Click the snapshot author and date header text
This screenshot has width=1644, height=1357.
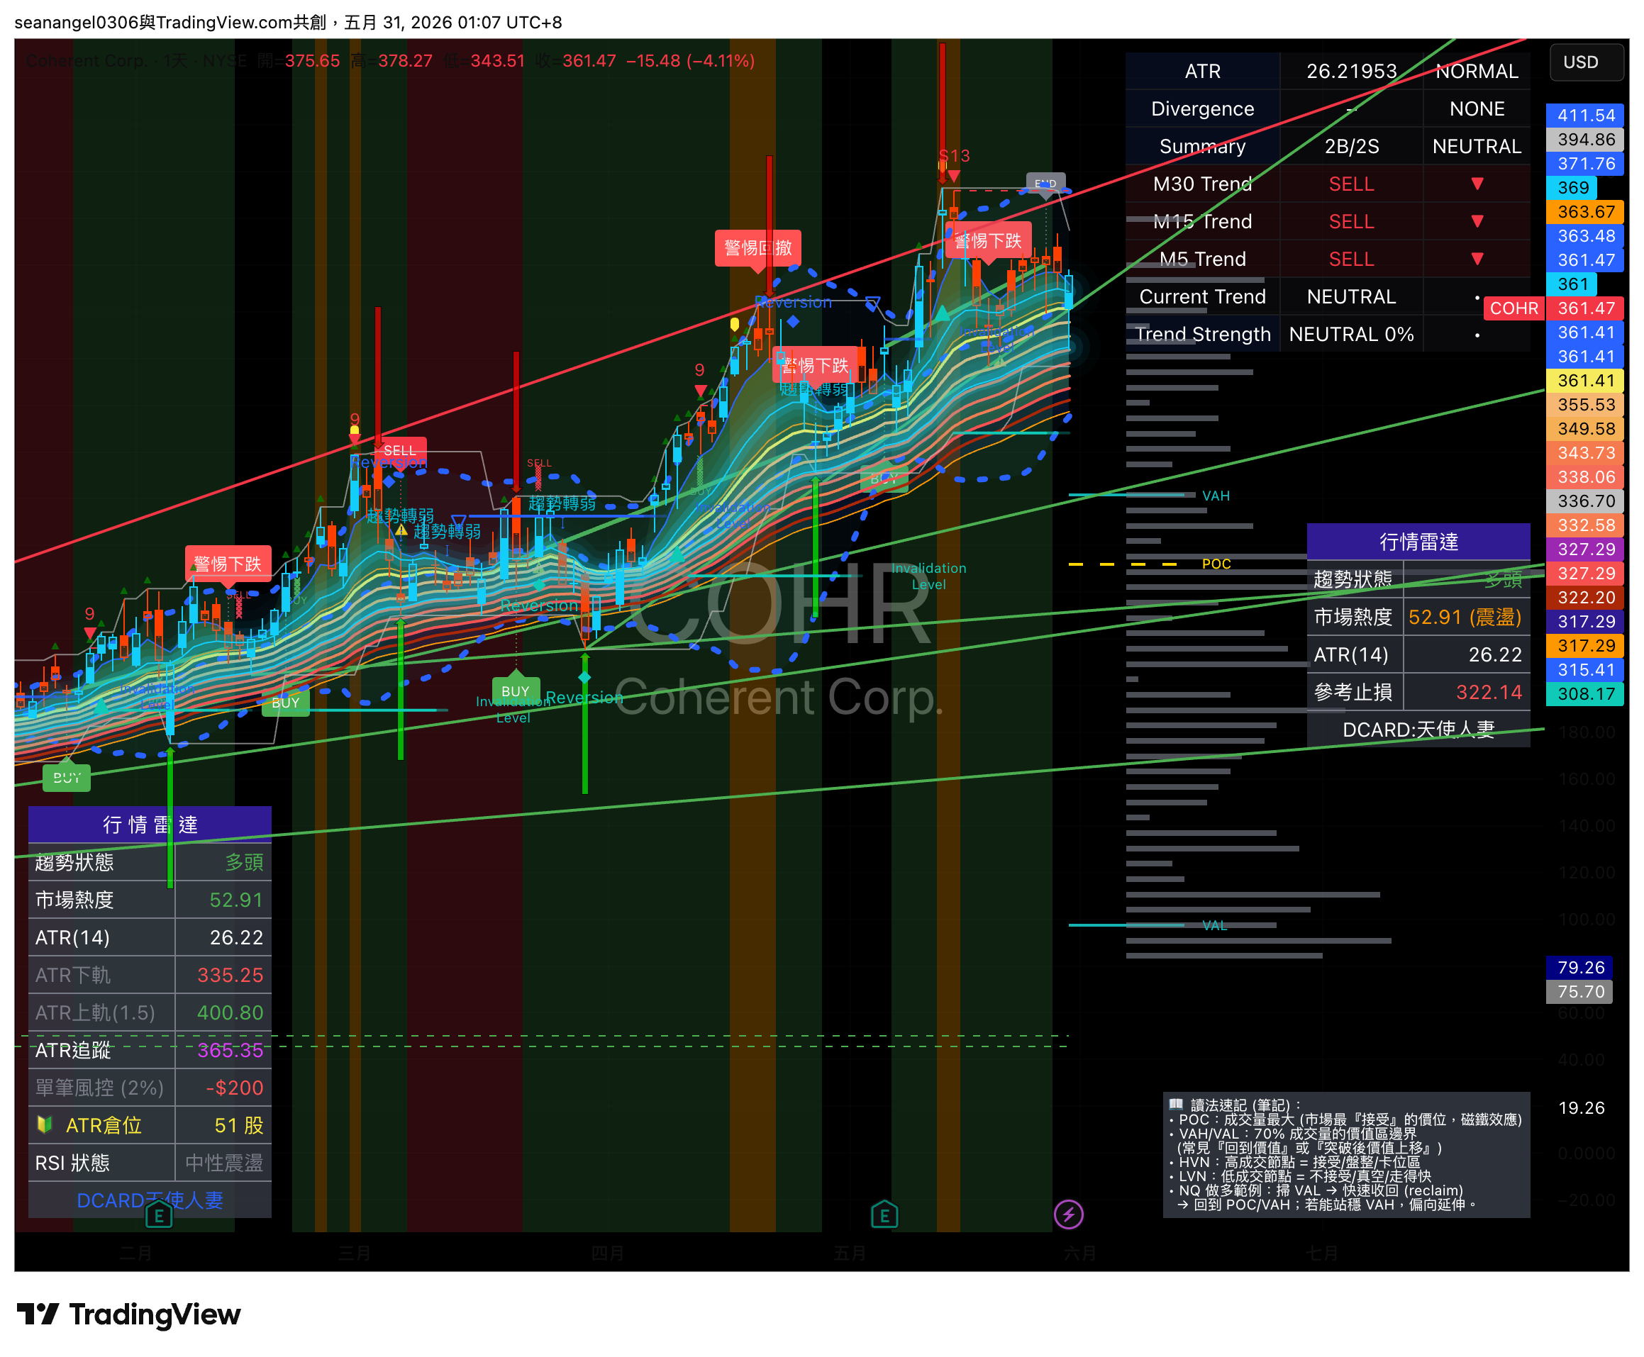point(288,22)
